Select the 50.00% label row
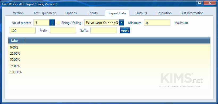The height and width of the screenshot is (104, 218). (x=109, y=60)
